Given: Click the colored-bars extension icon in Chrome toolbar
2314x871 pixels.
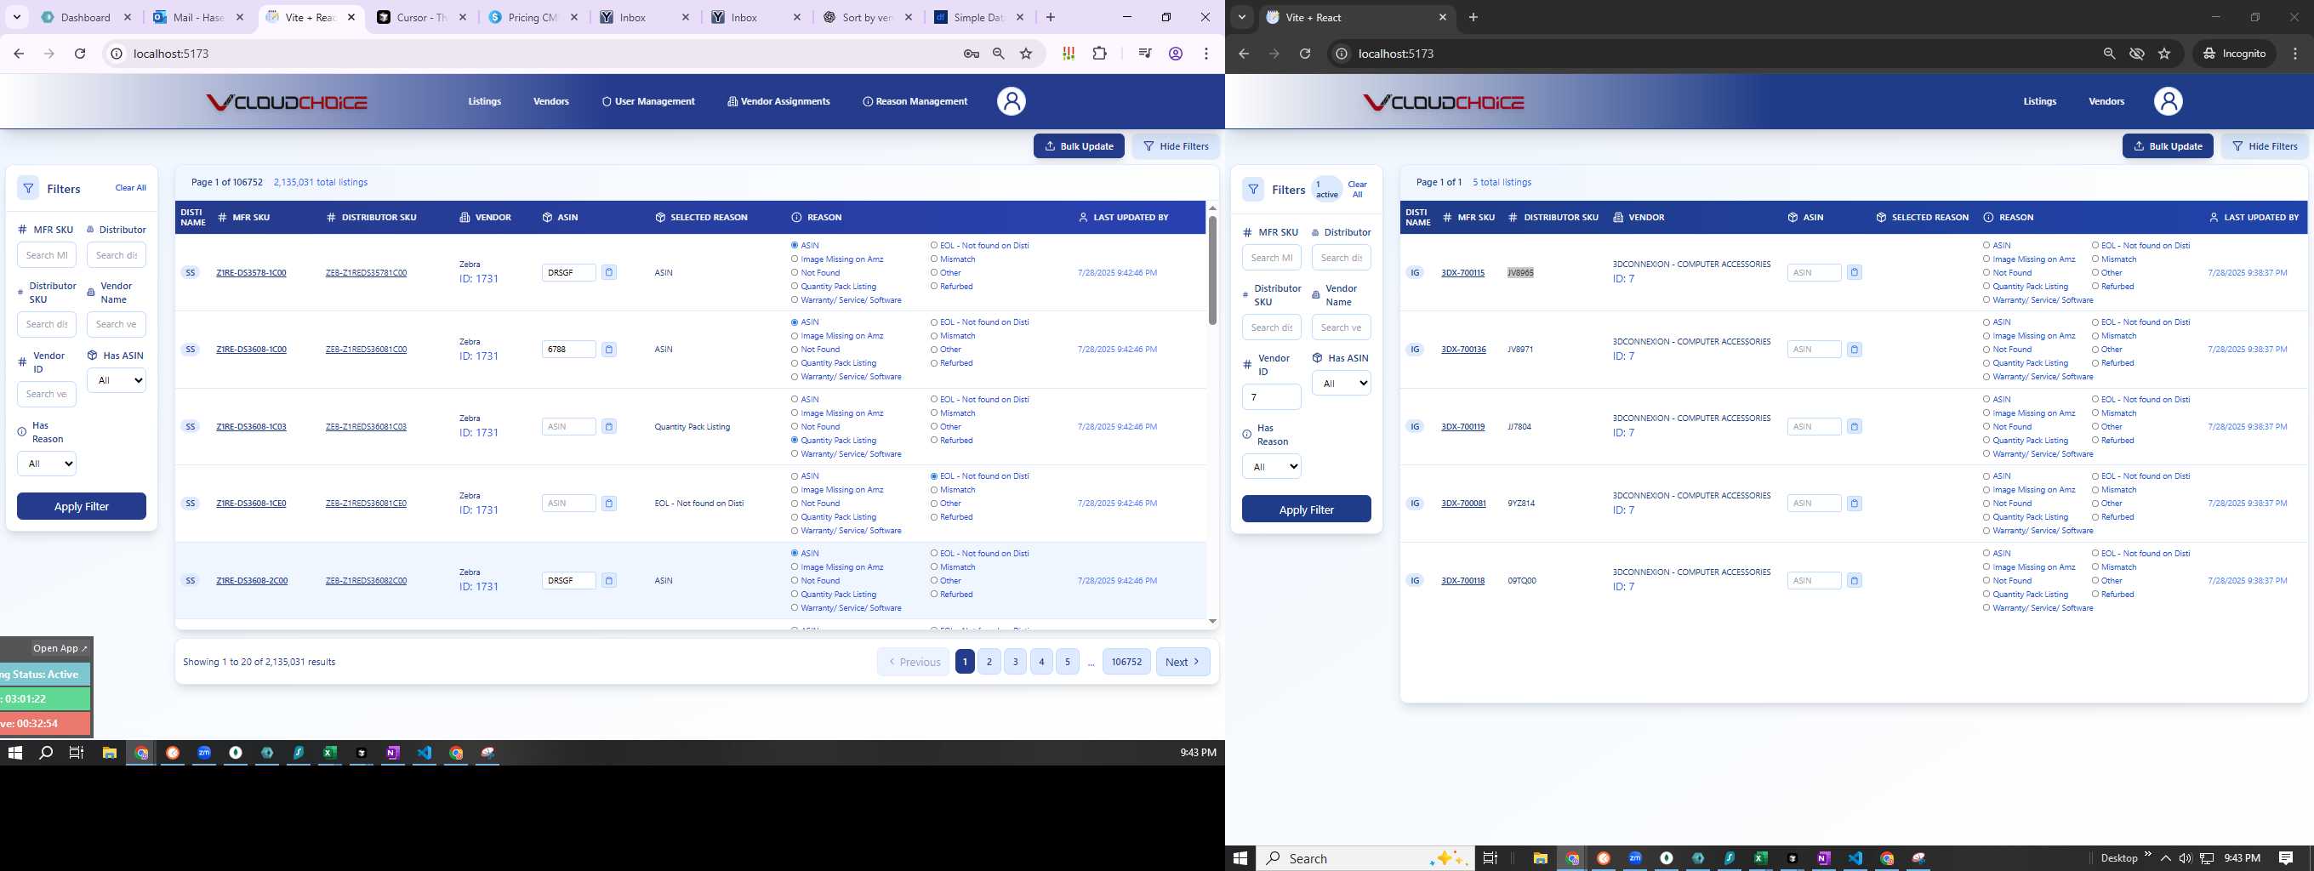Looking at the screenshot, I should 1068,54.
